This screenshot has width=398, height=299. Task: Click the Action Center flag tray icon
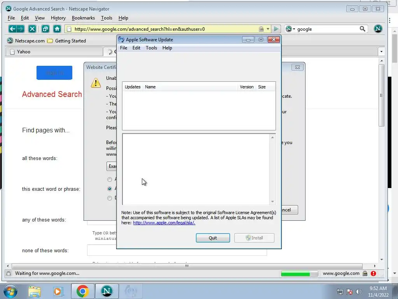pos(349,292)
